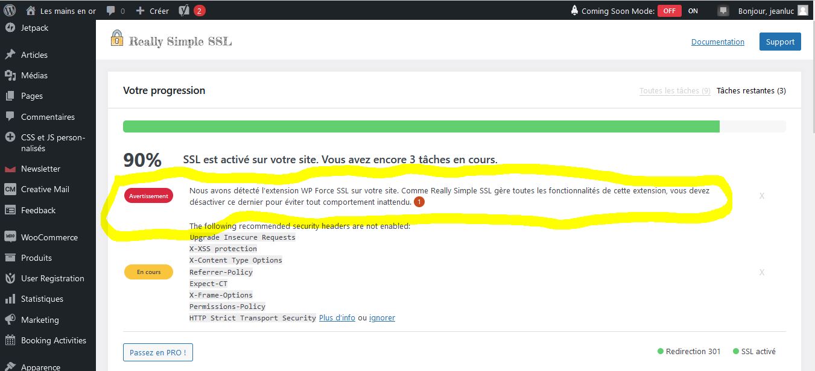The image size is (815, 371).
Task: Click the Really Simple SSL padlock logo
Action: point(116,38)
